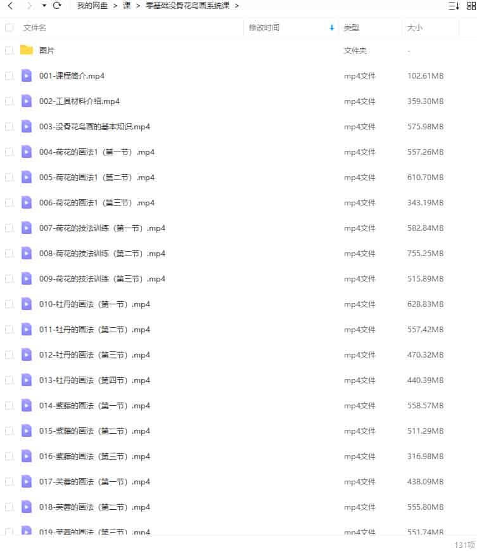
Task: Check the box for 002-工具材料介绍.mp4
Action: (x=10, y=101)
